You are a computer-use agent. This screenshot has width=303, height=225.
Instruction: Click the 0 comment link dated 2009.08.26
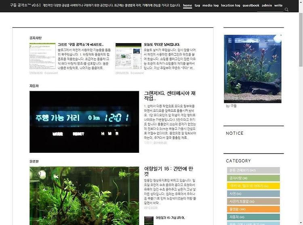[x=137, y=73]
